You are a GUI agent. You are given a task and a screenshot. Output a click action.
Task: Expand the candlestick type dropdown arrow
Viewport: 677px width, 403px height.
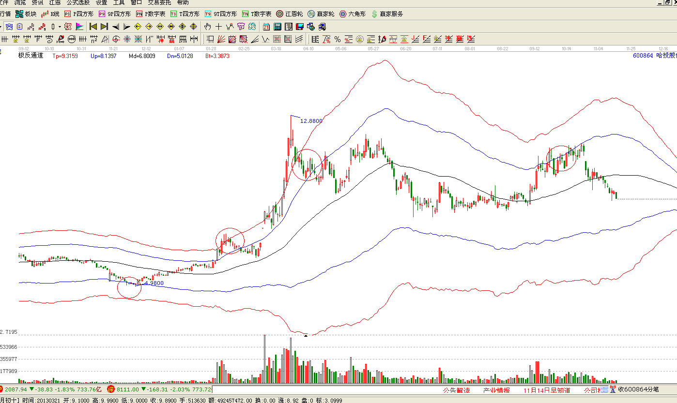(60, 27)
